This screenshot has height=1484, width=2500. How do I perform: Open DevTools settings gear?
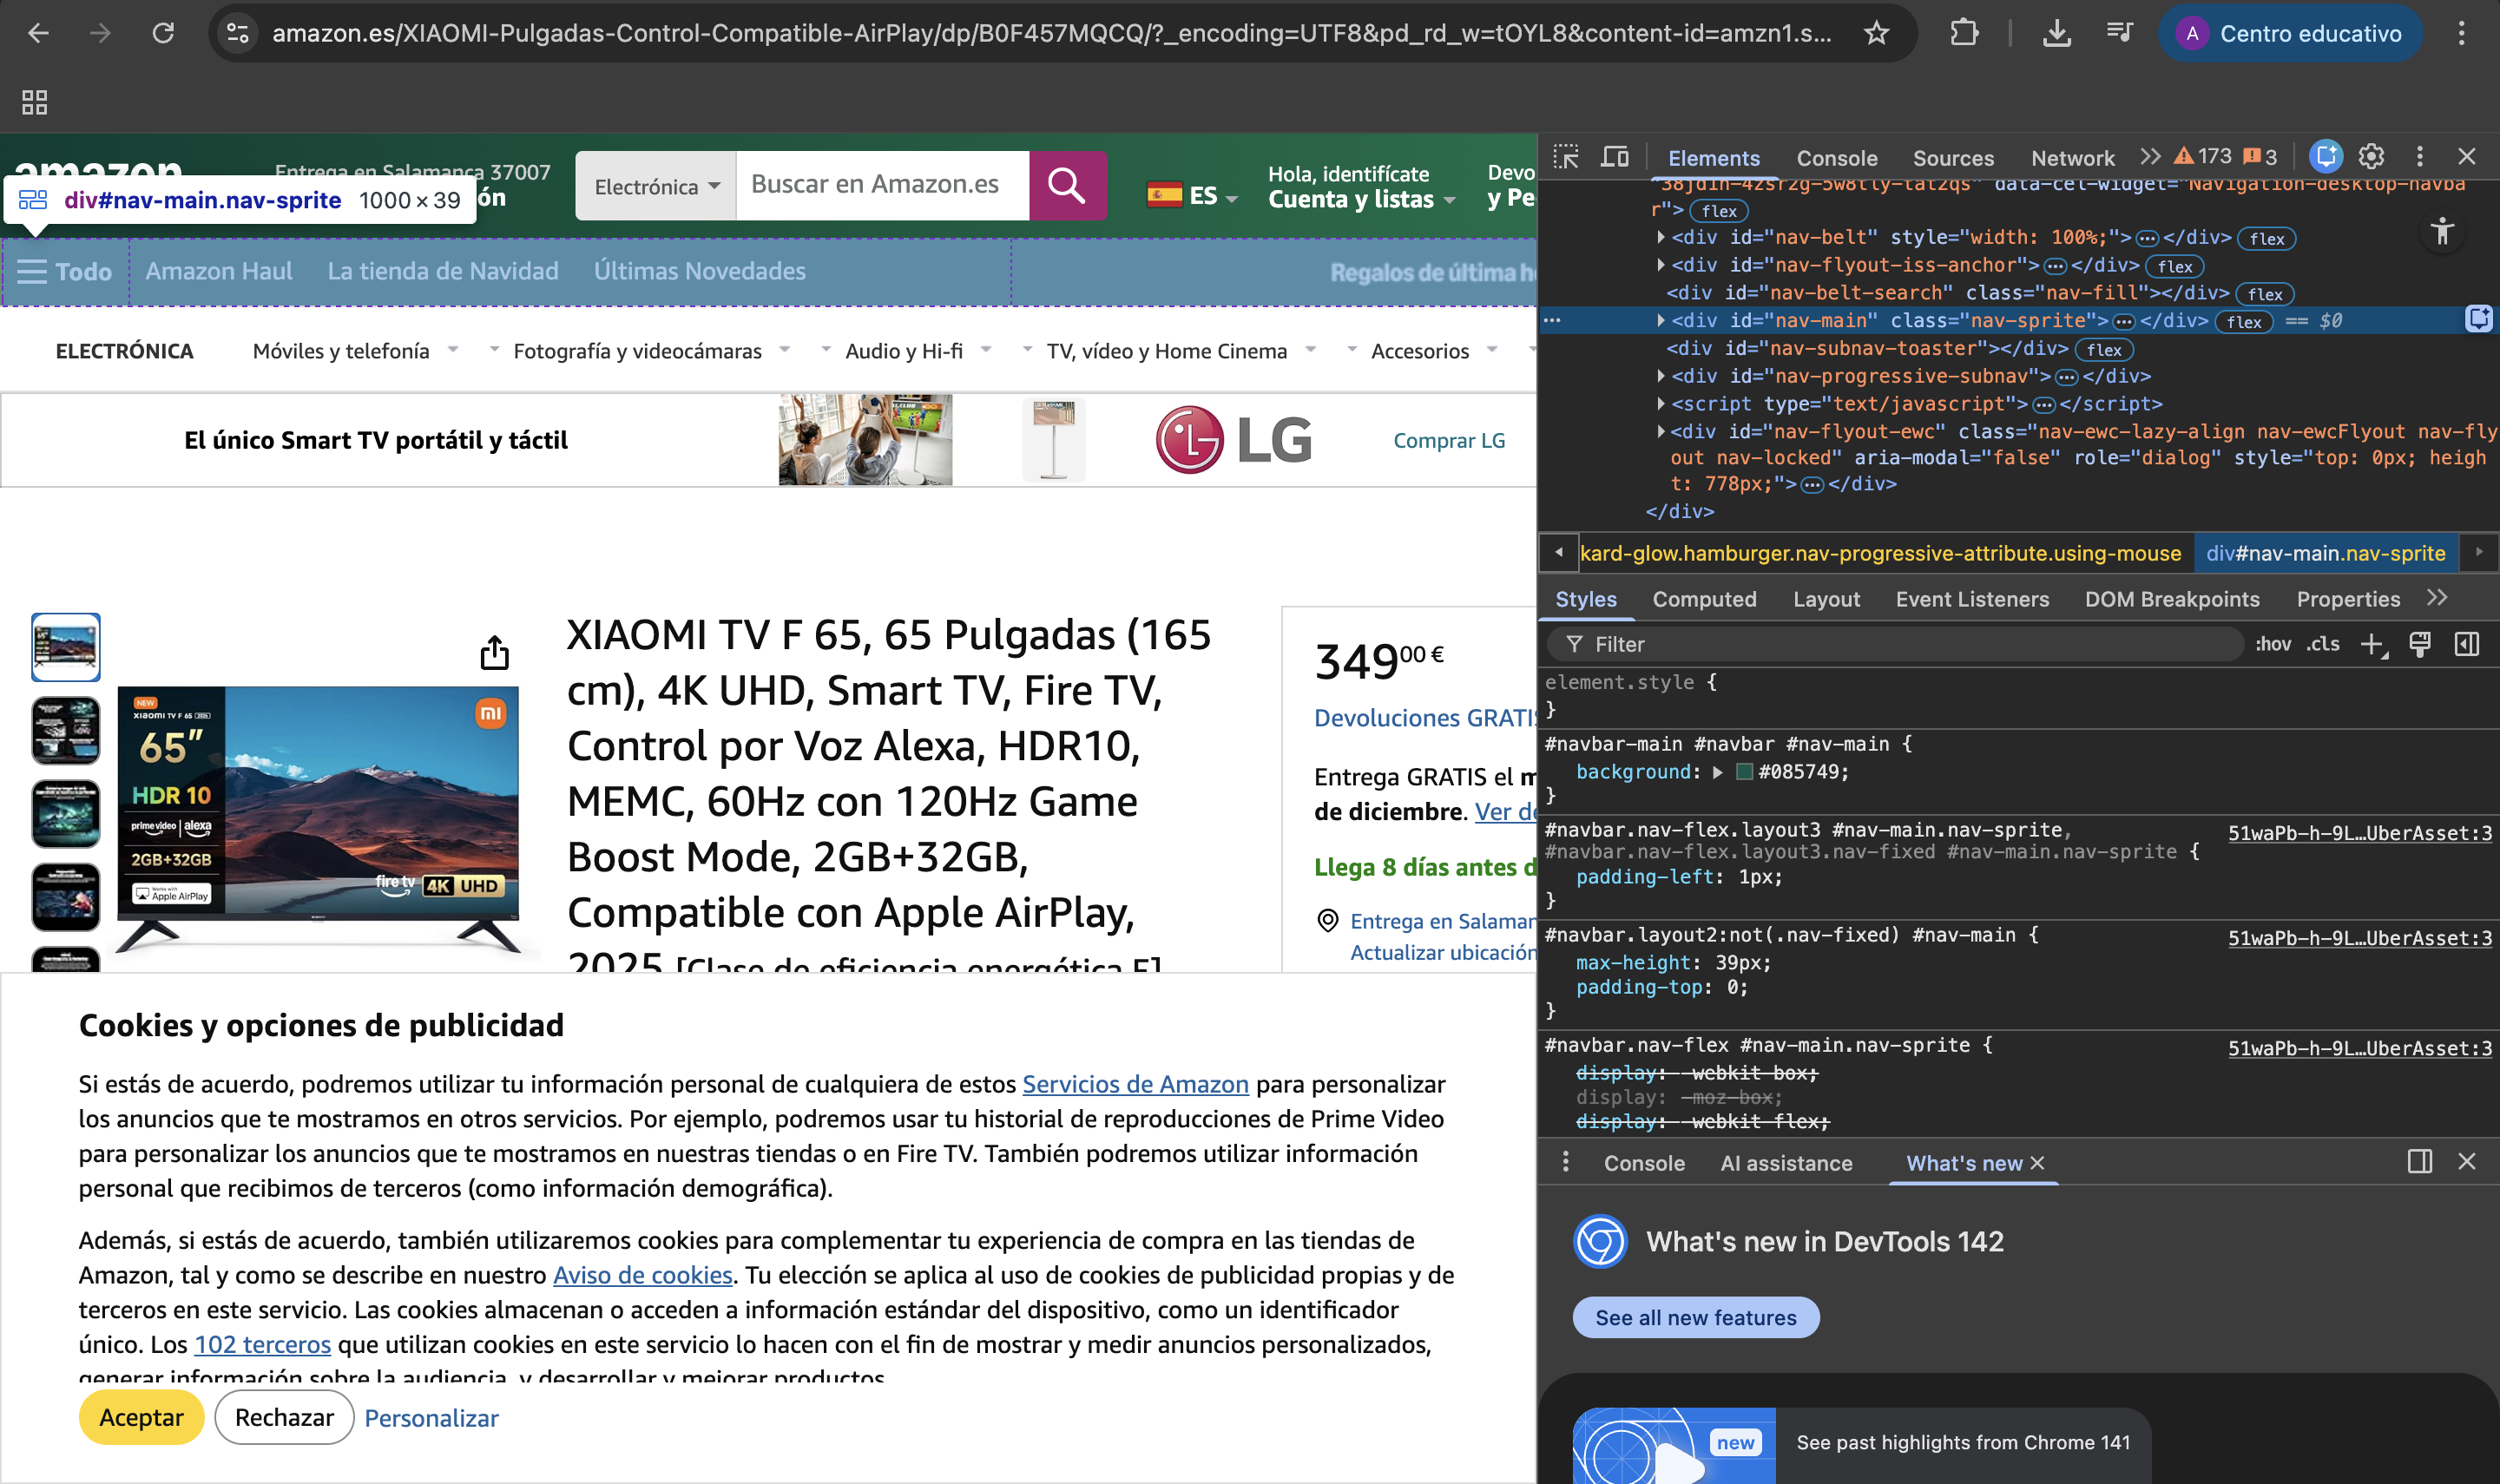click(2371, 157)
